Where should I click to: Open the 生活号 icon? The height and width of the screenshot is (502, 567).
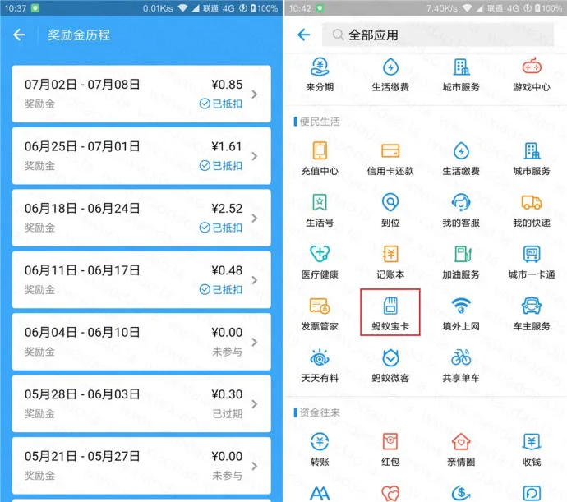click(x=320, y=202)
